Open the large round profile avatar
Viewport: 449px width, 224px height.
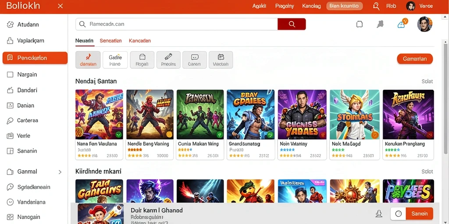(424, 24)
